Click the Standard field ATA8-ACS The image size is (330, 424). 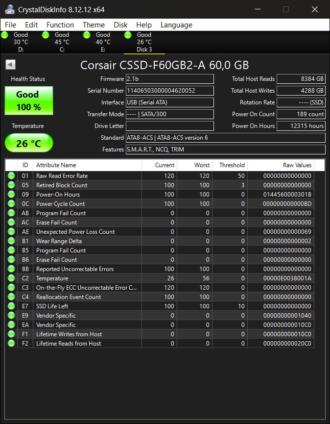[x=226, y=138]
